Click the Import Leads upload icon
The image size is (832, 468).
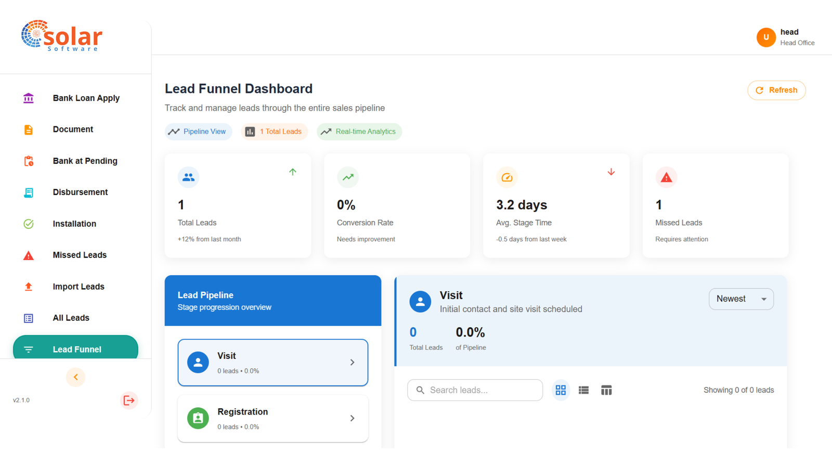point(29,287)
